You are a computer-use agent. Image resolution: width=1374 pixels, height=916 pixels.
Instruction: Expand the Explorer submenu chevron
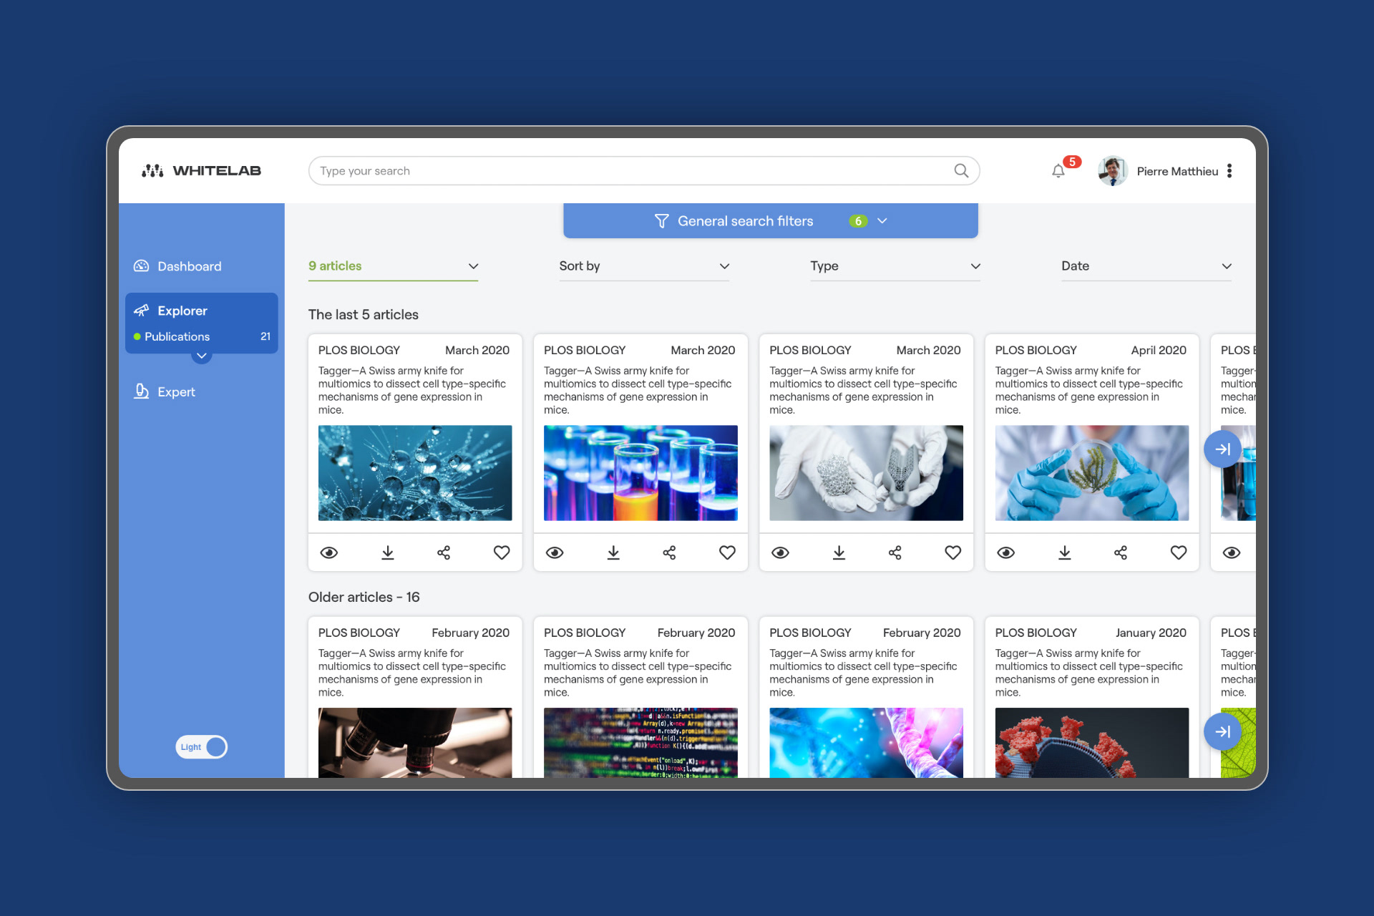click(202, 356)
